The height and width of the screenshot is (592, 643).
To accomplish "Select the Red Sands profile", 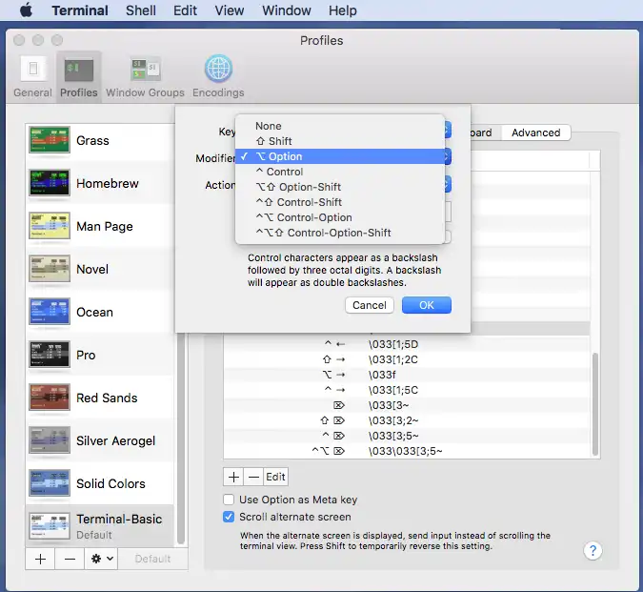I will click(99, 398).
